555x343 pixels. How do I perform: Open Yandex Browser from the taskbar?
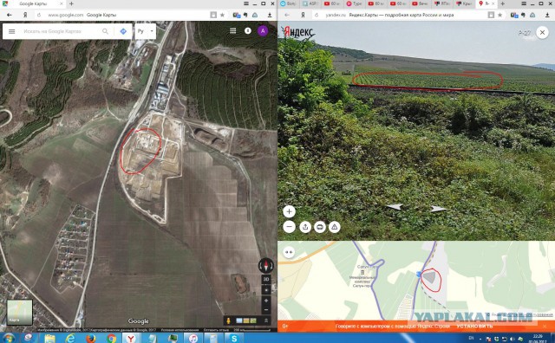click(131, 338)
